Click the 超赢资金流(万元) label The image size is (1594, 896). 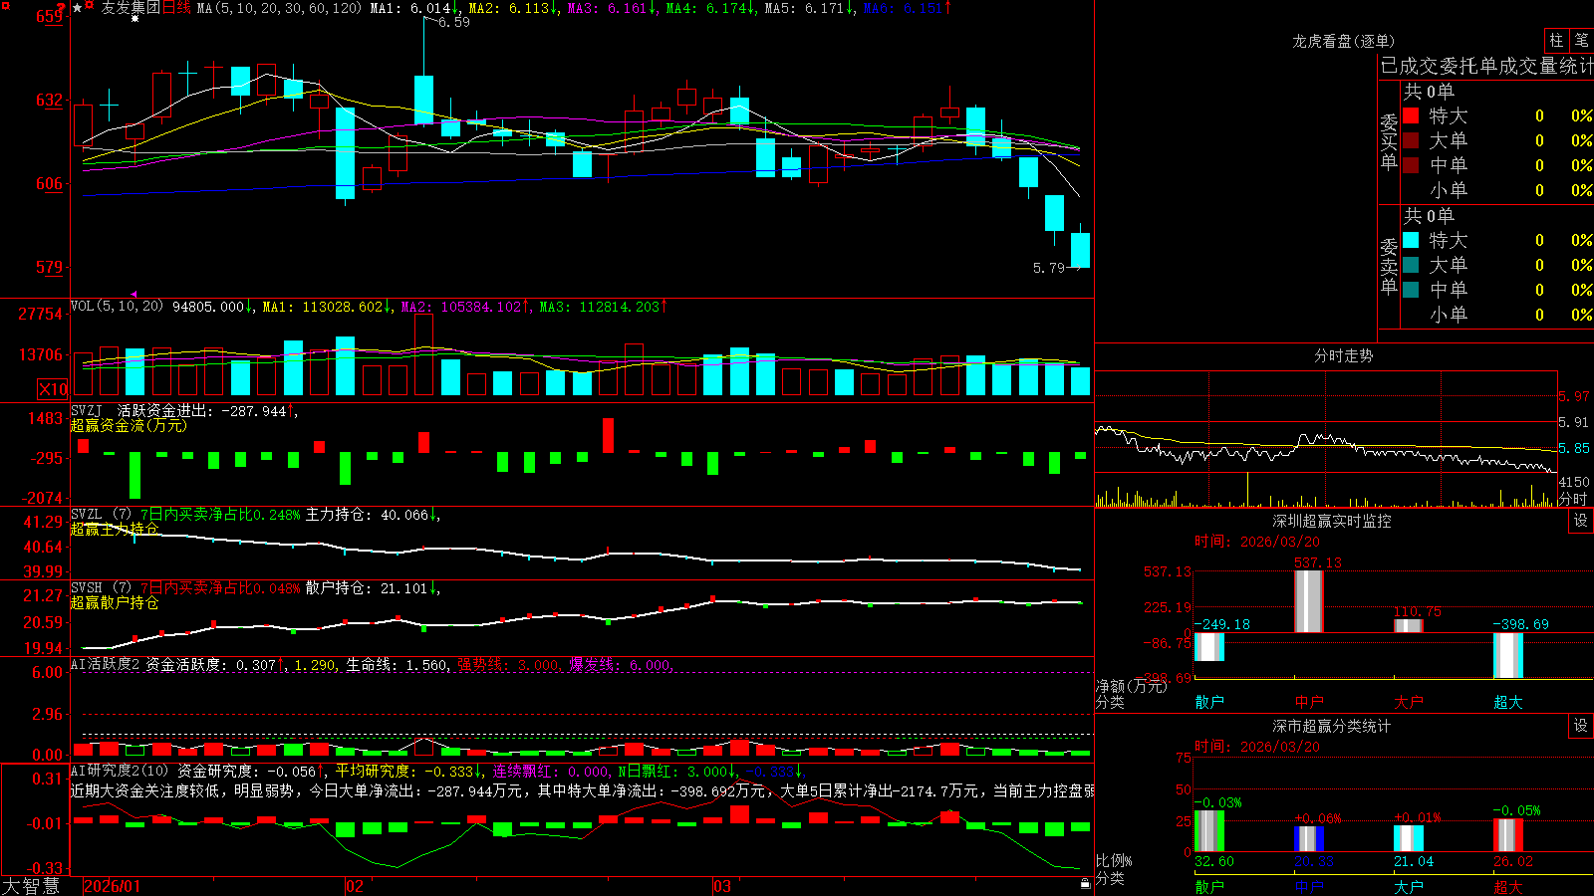(129, 425)
